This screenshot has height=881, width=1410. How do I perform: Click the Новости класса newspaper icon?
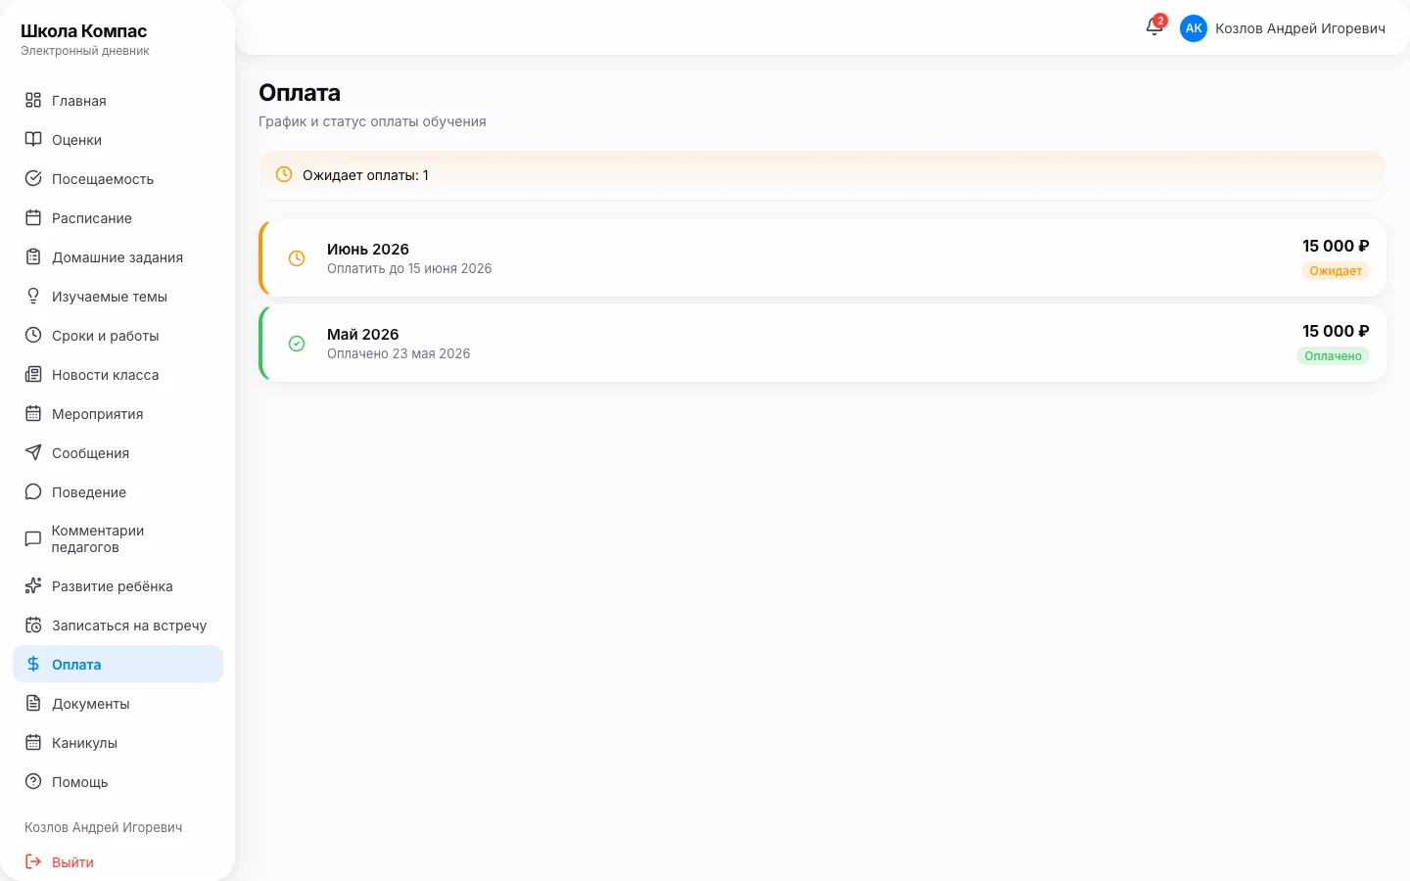point(33,374)
